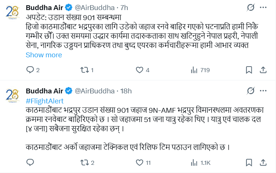
Task: Click Buddha Air avatar on second tweet
Action: tap(13, 96)
